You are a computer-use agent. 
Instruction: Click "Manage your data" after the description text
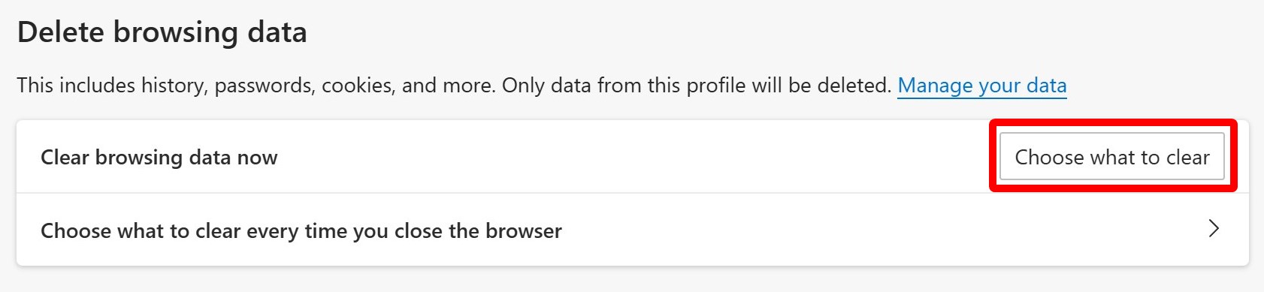[982, 86]
